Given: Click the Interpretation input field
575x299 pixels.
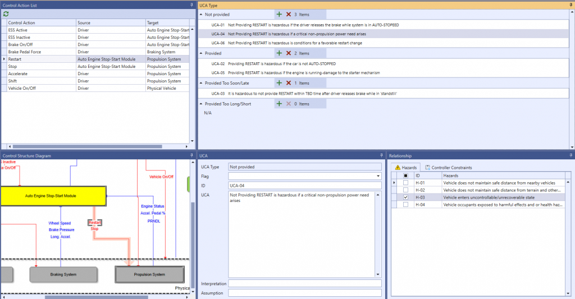Looking at the screenshot, I should click(305, 284).
